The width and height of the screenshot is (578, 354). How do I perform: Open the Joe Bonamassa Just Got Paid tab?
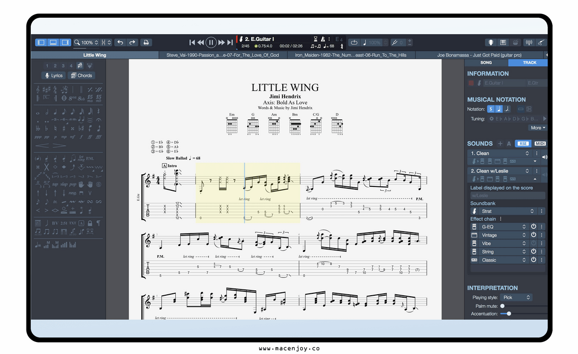tap(479, 55)
